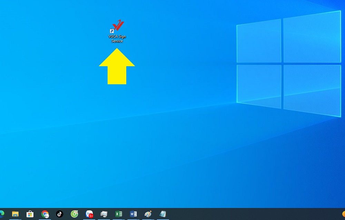Click the red 5+ badge on Zalo

point(91,216)
